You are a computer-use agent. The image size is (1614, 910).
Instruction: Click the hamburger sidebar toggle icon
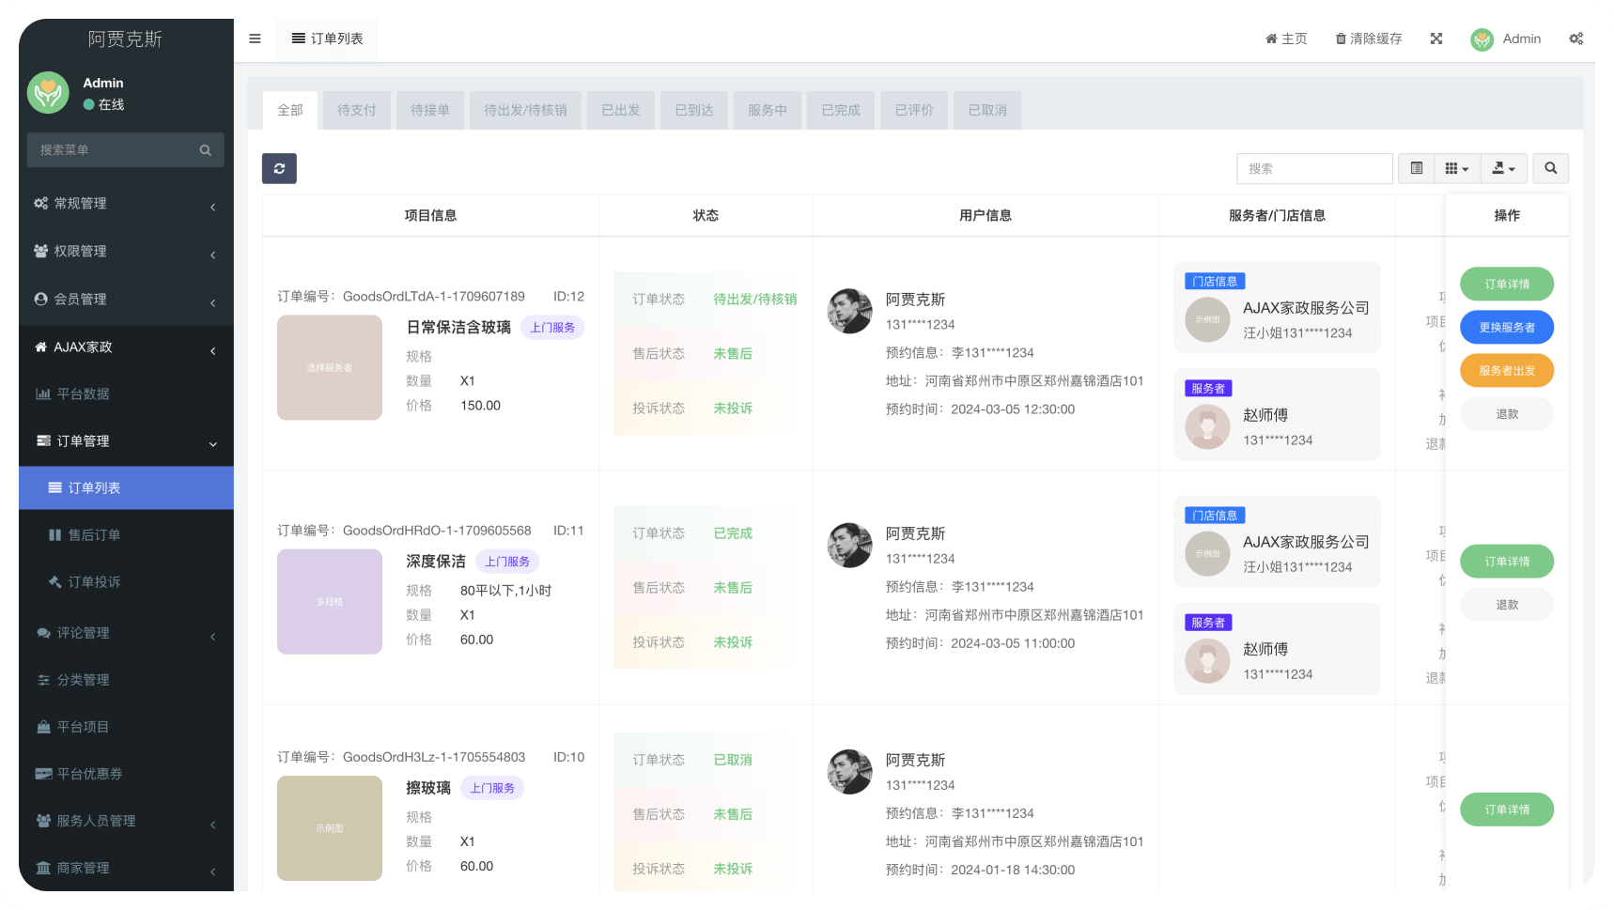point(255,39)
